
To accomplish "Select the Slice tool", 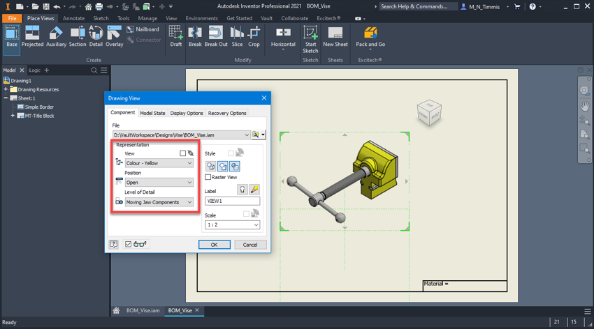I will point(237,37).
